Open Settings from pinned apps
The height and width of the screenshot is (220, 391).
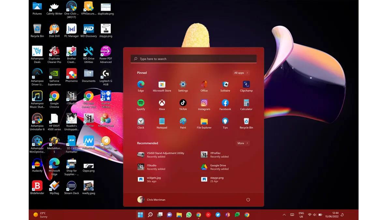click(183, 86)
